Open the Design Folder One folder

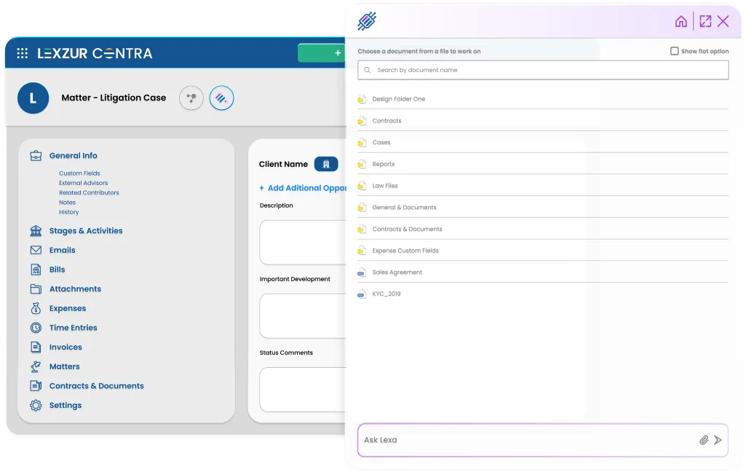pos(543,99)
